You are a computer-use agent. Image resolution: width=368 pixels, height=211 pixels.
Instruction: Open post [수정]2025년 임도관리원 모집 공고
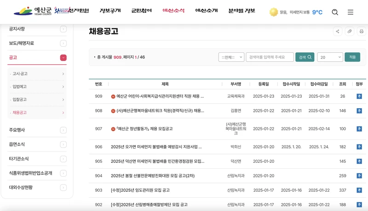(x=140, y=190)
